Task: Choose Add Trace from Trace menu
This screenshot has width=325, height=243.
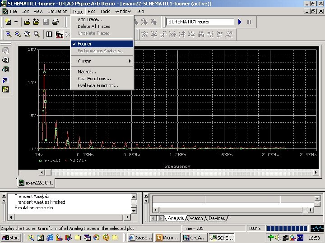Action: (90, 19)
